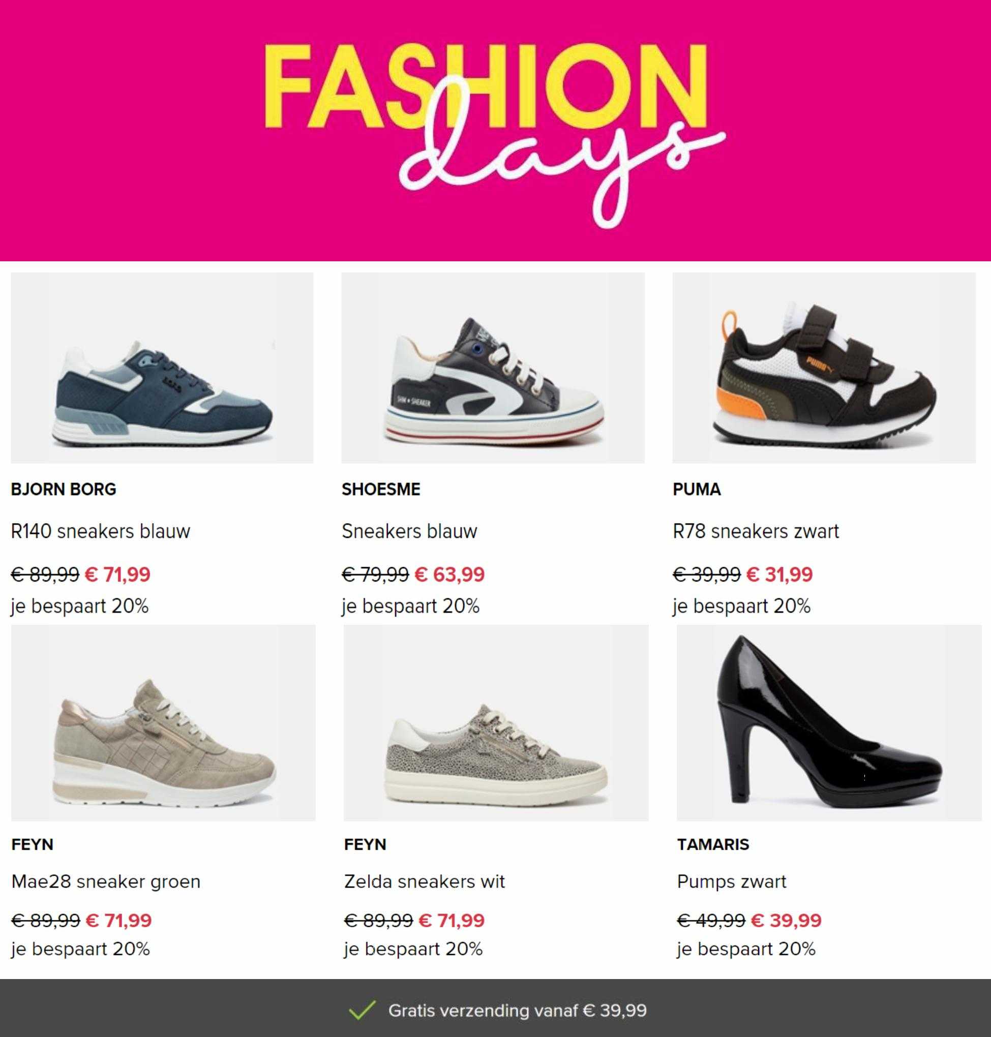
Task: Open the R140 sneakers blauw title
Action: (100, 531)
